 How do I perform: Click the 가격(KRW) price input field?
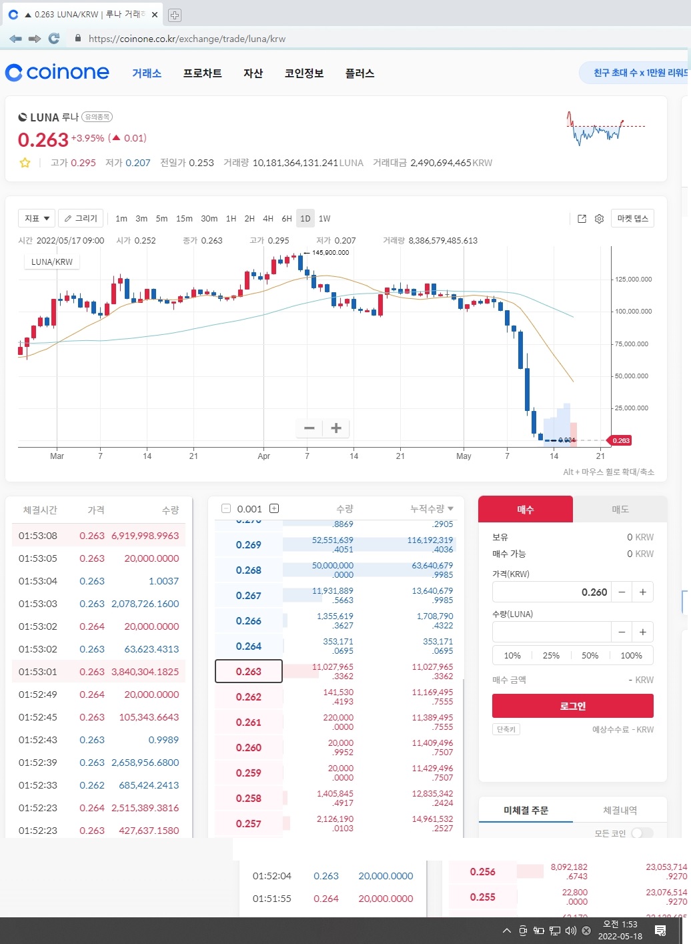point(552,592)
